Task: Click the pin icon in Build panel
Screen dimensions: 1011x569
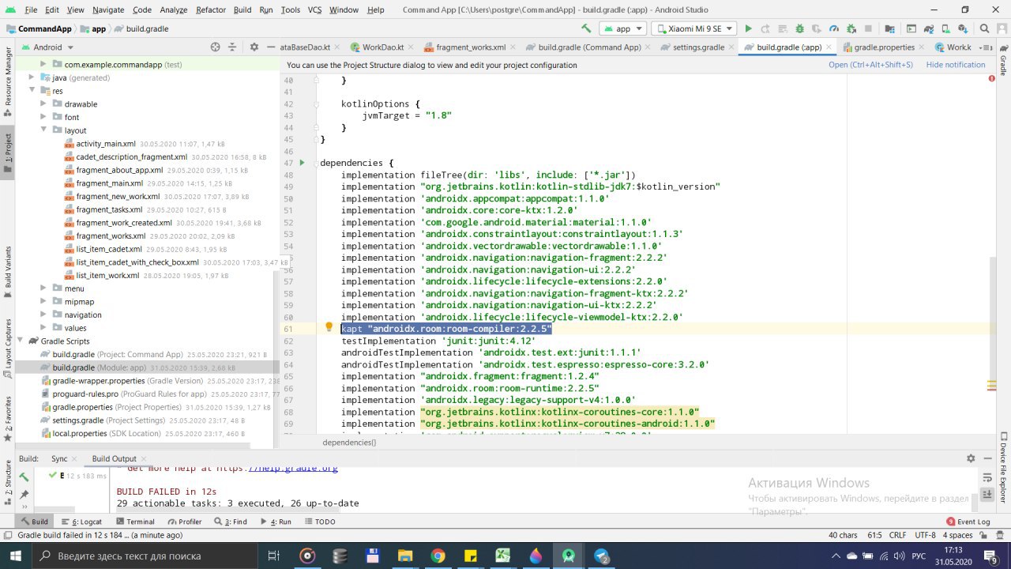Action: pos(24,495)
